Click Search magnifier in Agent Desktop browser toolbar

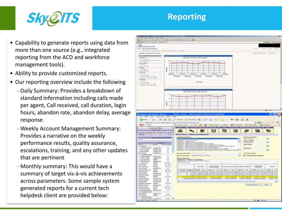click(x=174, y=120)
